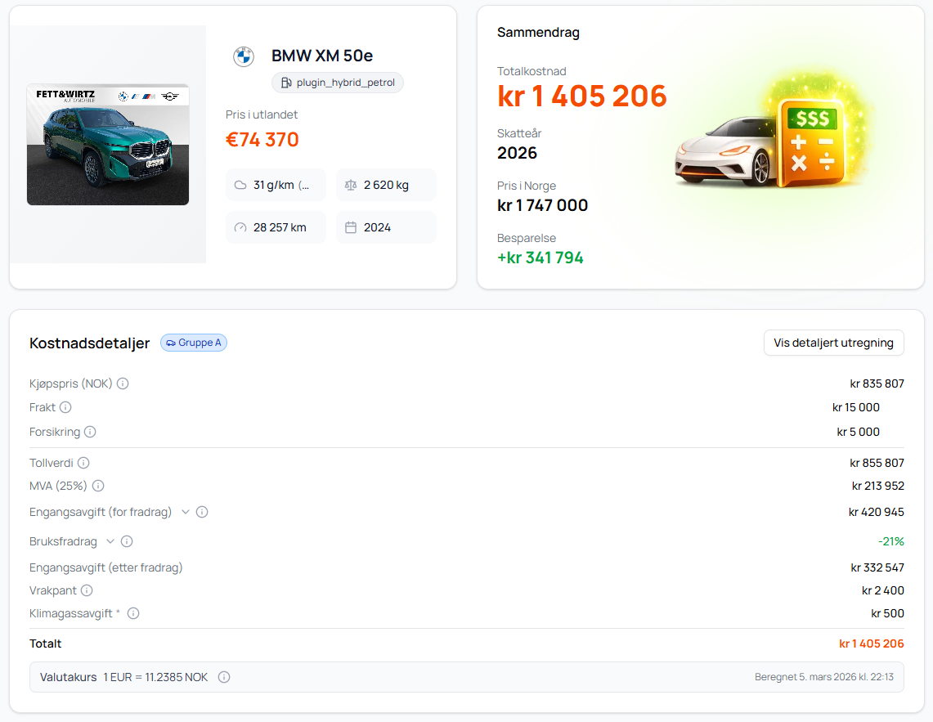The height and width of the screenshot is (722, 933).
Task: Click the BMW XM 50e title
Action: [x=322, y=56]
